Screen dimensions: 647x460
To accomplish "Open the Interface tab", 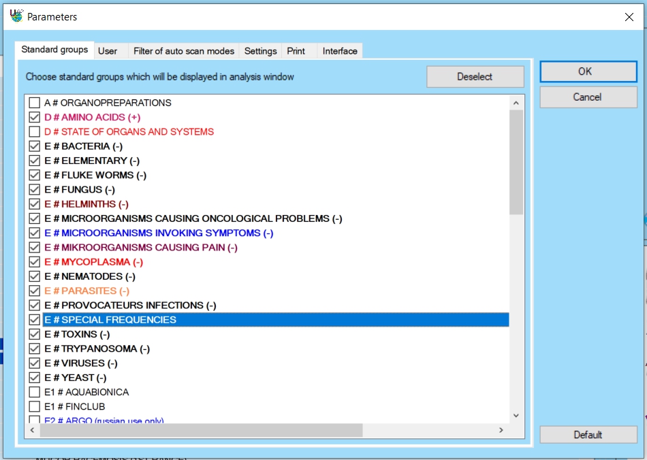I will tap(340, 51).
